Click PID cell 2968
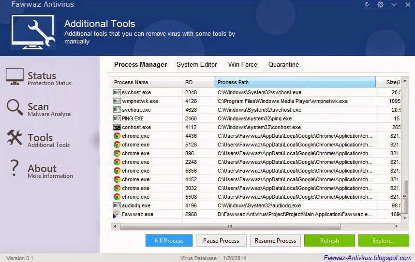 point(191,214)
